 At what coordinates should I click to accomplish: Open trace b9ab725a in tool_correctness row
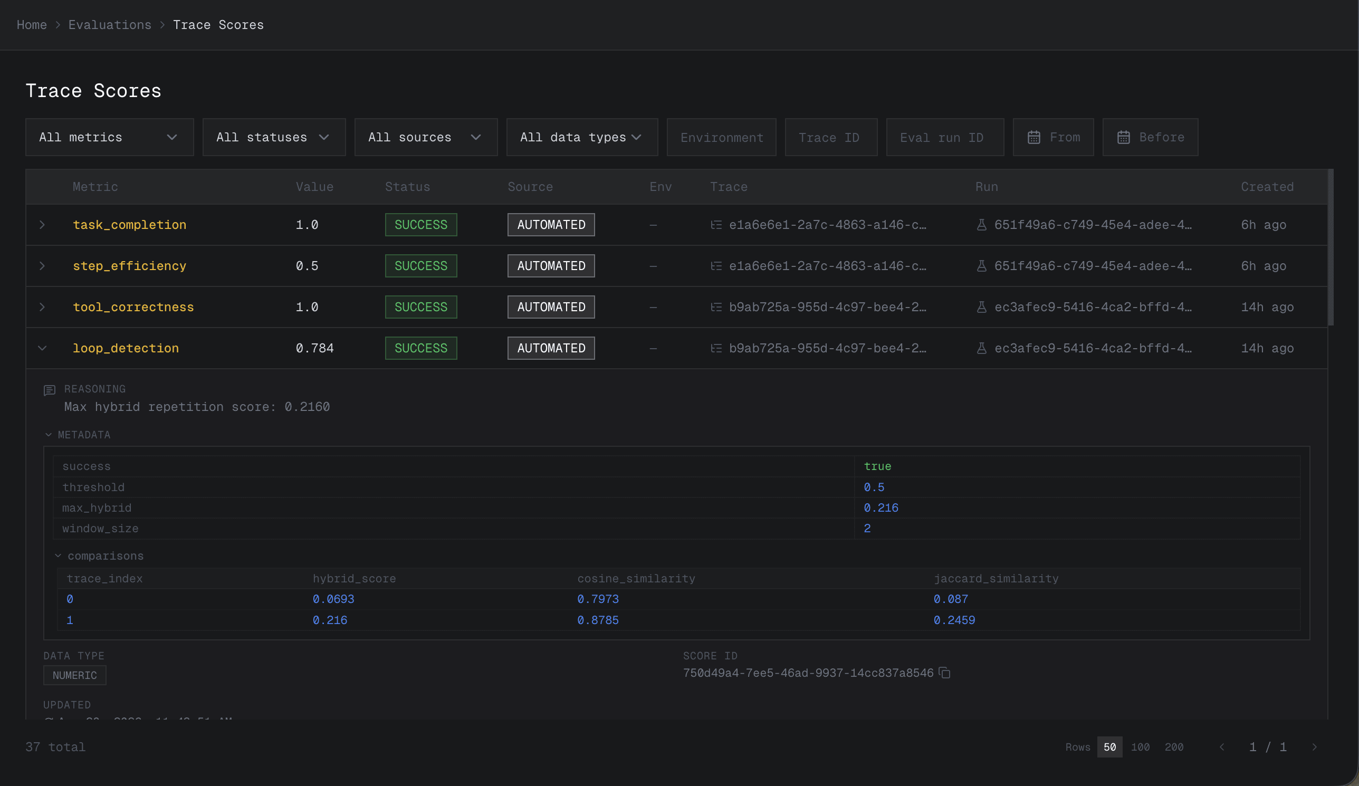827,308
